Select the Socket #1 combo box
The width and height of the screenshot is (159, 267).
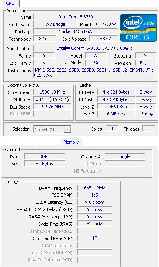[52, 129]
